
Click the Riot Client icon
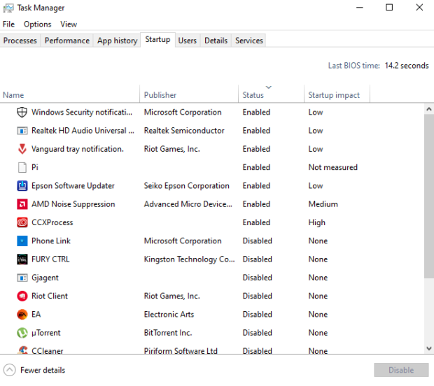22,296
